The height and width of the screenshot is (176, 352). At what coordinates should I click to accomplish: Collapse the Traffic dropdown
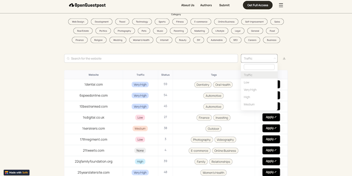[x=274, y=58]
